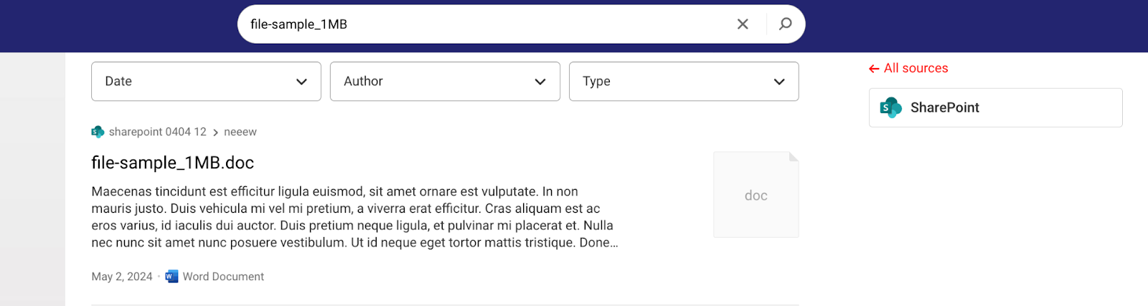
Task: Click breadcrumb chevron separator
Action: point(215,133)
